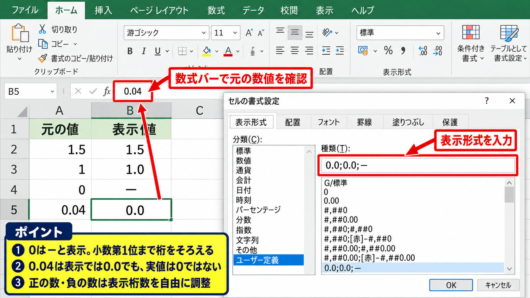Click the Cut (切り取り) scissors icon
530x298 pixels.
click(42, 29)
